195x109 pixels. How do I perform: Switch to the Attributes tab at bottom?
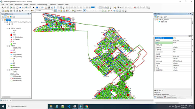click(159, 97)
